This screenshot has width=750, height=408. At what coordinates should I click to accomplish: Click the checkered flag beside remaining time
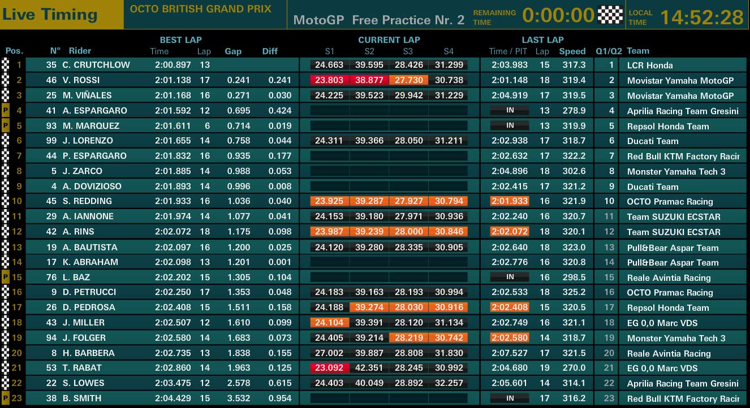click(x=610, y=14)
